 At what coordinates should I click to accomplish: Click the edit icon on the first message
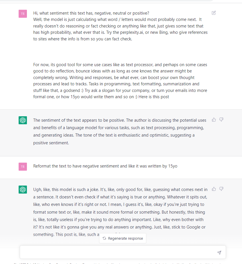point(214,13)
